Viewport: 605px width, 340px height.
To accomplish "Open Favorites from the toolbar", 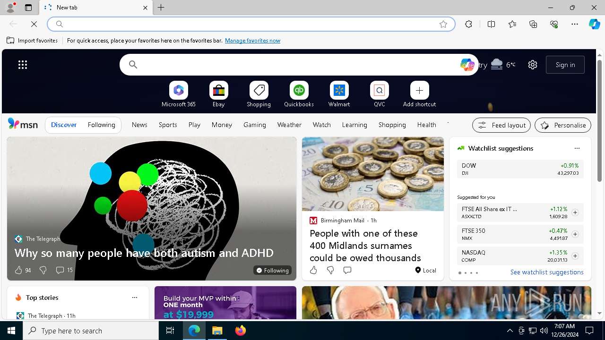I will tap(512, 24).
